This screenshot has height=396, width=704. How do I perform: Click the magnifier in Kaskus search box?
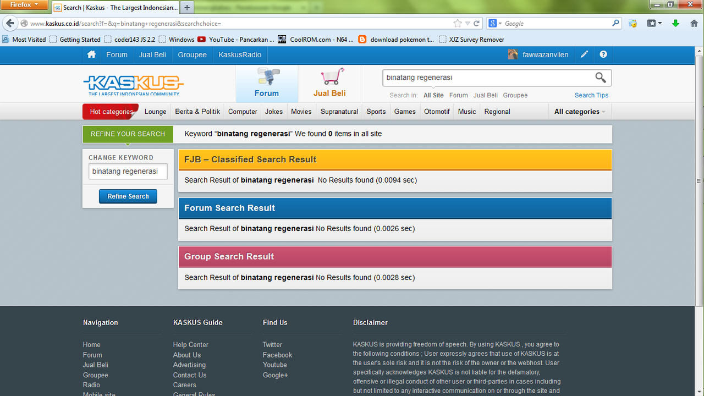(601, 78)
